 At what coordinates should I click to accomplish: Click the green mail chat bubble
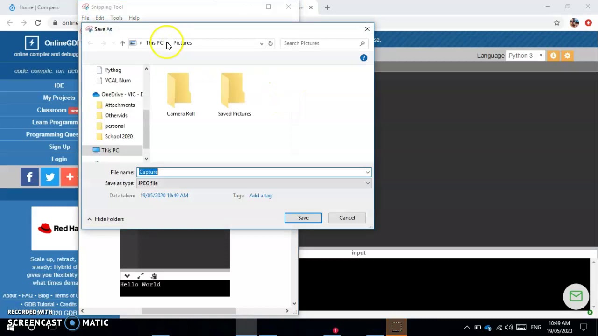pyautogui.click(x=576, y=296)
